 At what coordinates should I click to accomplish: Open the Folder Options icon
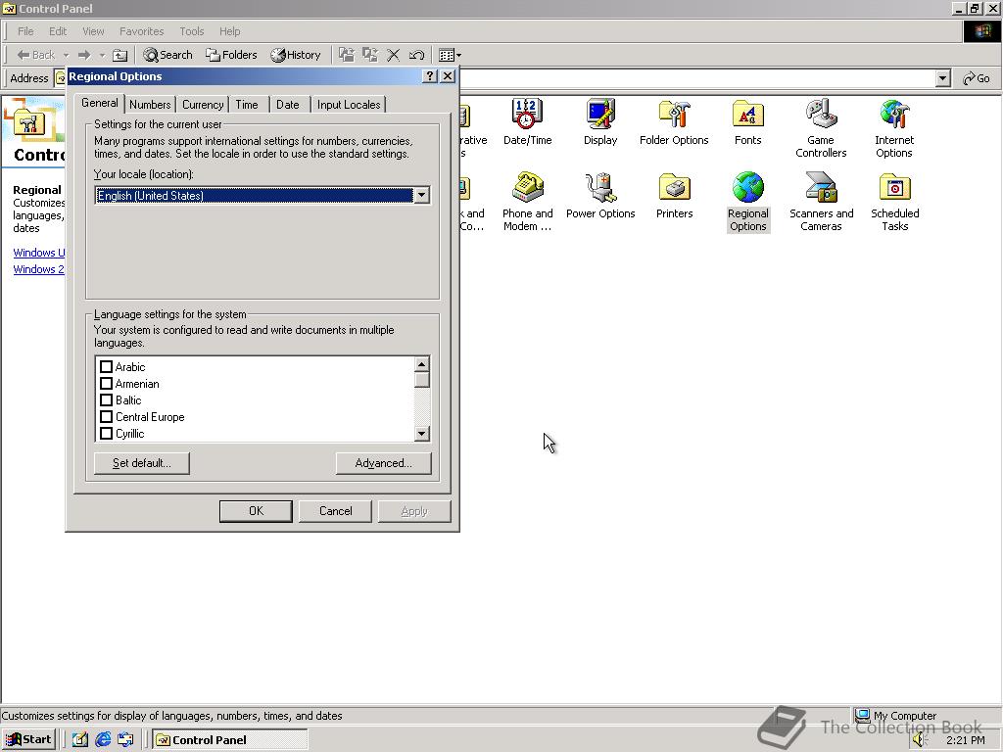674,121
